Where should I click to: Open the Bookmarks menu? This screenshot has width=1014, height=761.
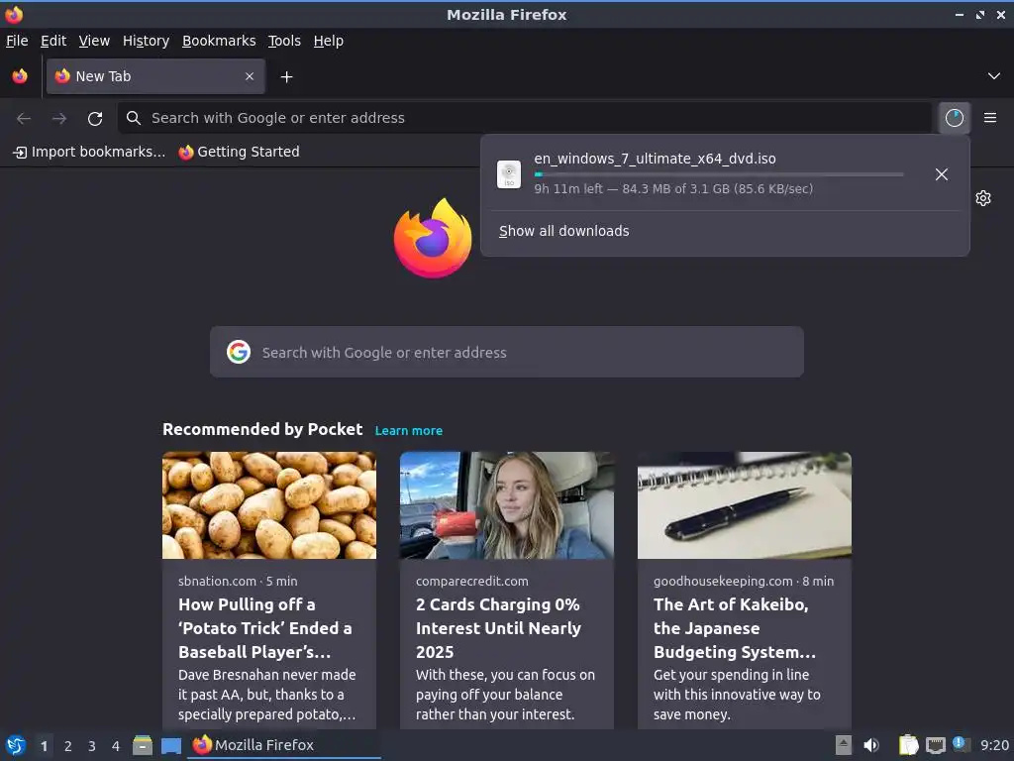click(219, 41)
